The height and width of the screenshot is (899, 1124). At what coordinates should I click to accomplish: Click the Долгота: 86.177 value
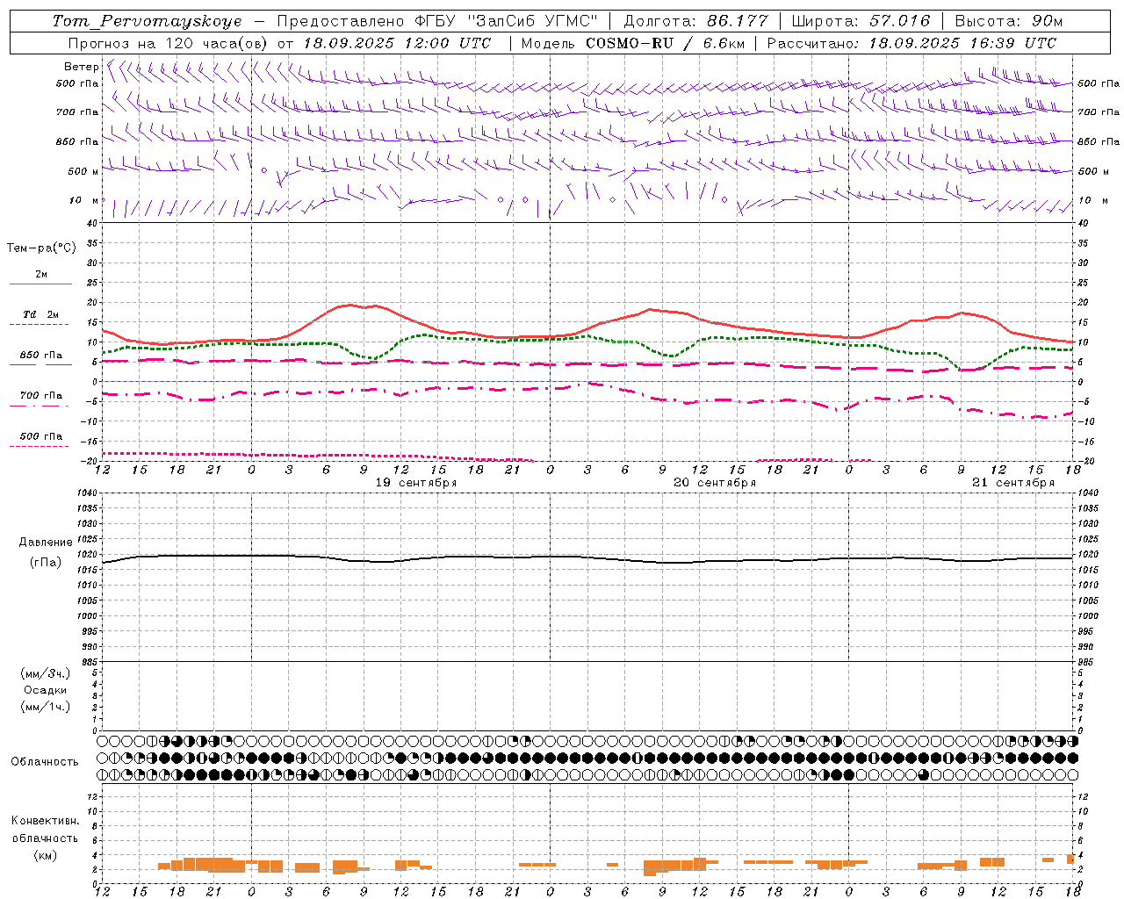pyautogui.click(x=695, y=21)
